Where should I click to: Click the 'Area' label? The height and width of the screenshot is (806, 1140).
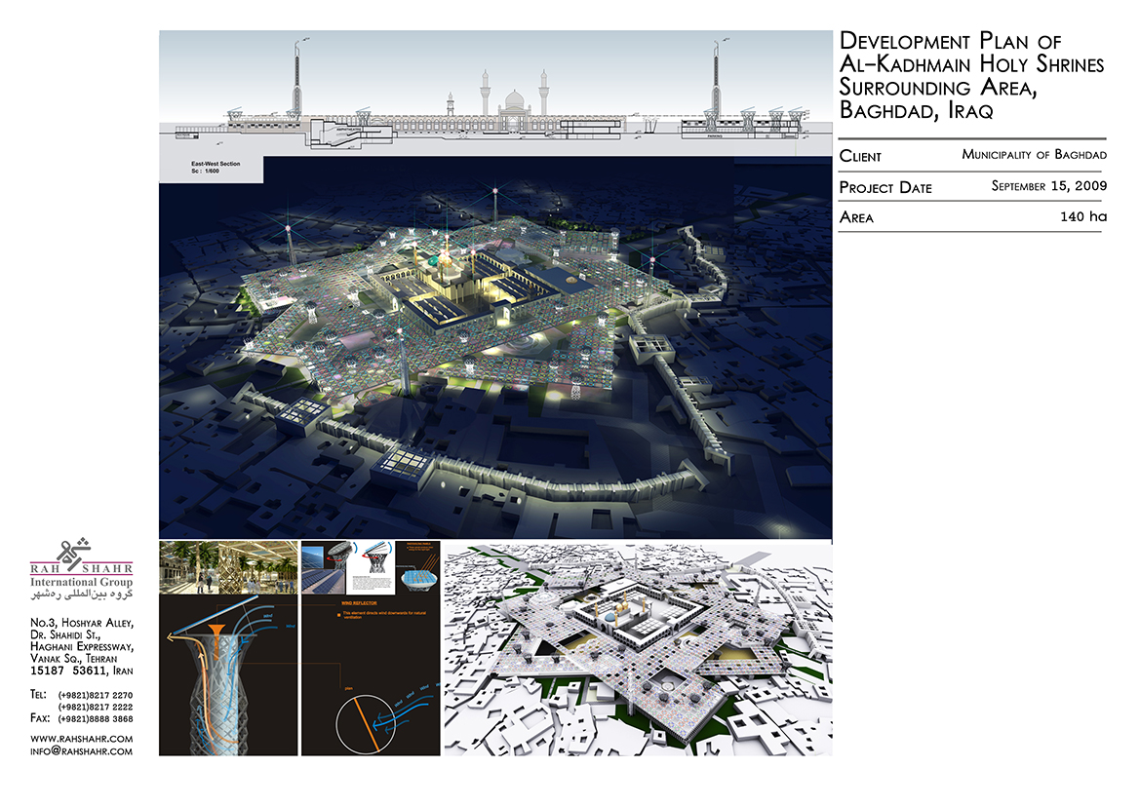[x=856, y=217]
